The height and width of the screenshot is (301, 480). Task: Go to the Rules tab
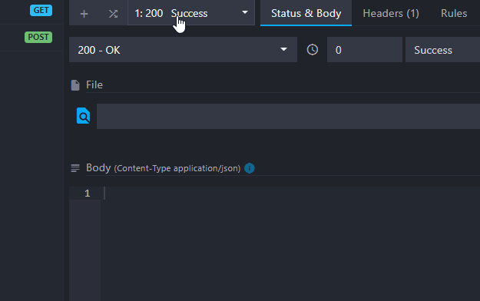pyautogui.click(x=454, y=13)
